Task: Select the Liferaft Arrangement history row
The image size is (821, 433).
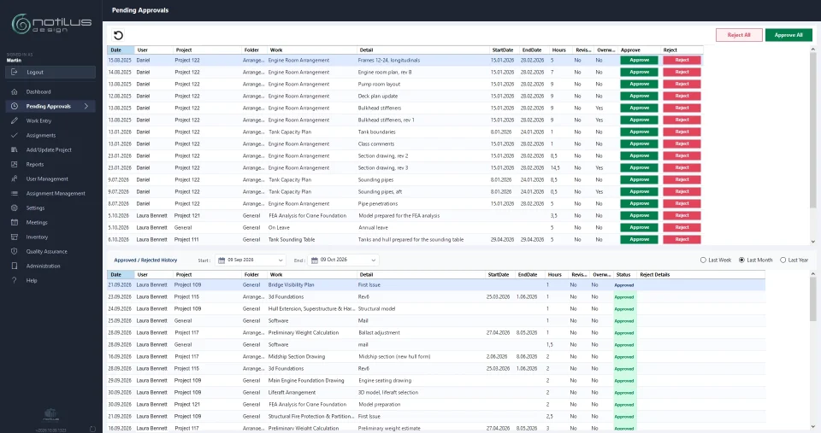Action: (x=436, y=392)
